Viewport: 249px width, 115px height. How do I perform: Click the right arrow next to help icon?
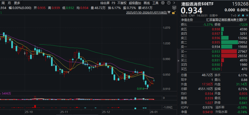pyautogui.click(x=174, y=3)
